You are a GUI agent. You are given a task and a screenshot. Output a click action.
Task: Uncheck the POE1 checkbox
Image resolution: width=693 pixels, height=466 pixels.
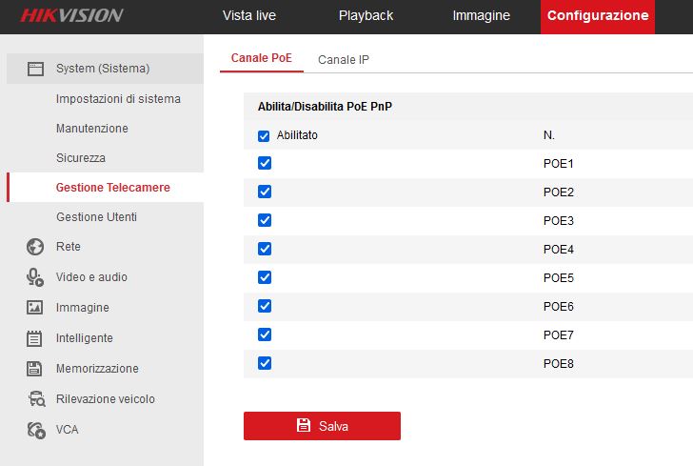point(265,164)
